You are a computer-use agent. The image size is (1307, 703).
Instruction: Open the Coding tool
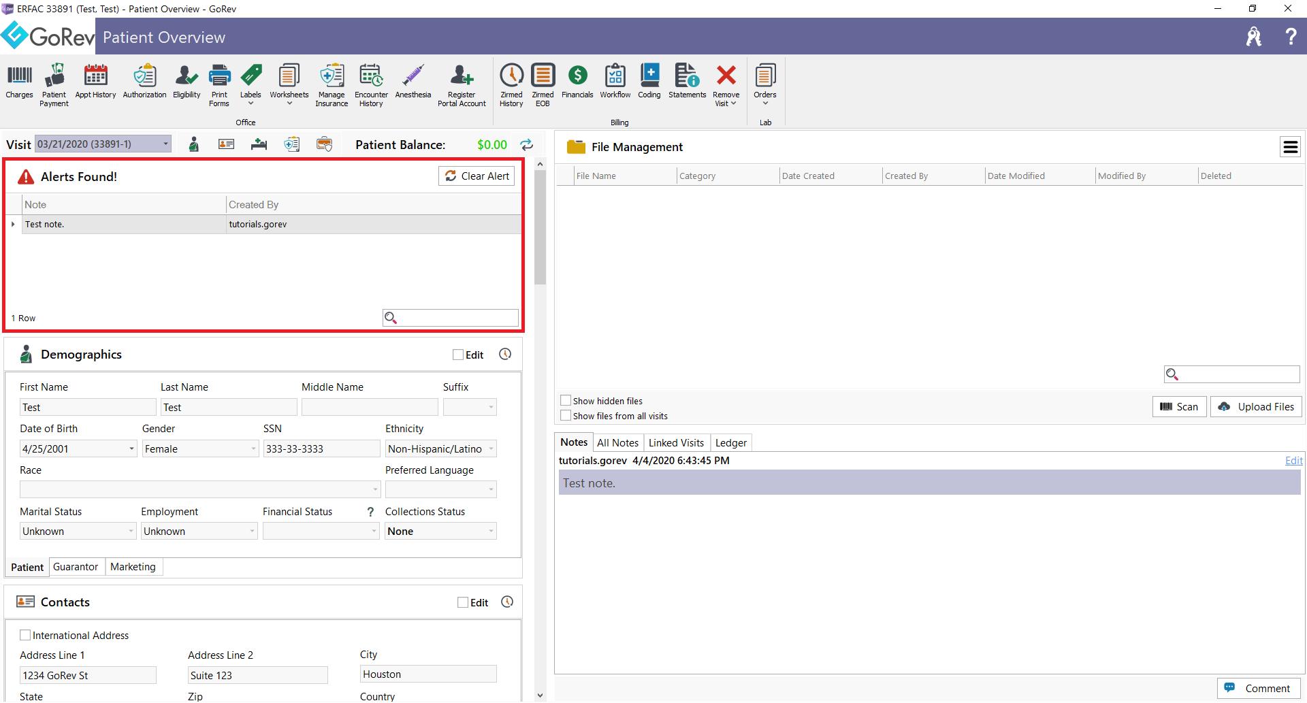coord(649,82)
